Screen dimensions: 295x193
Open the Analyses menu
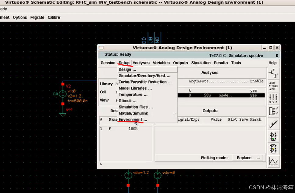click(141, 63)
